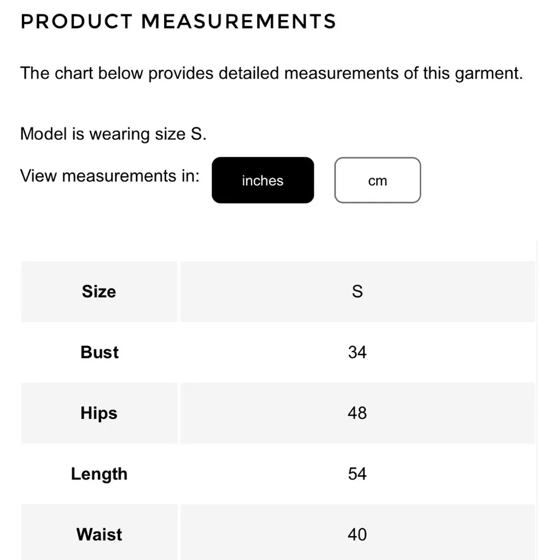The image size is (560, 560).
Task: Click the word 'detailed' in the description
Action: 248,73
